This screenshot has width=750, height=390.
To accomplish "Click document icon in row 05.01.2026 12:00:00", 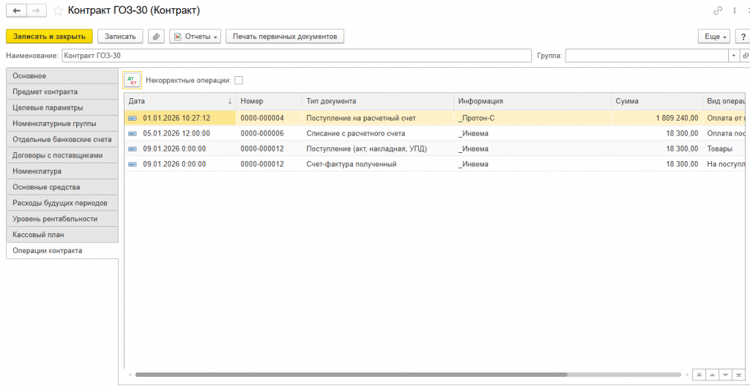I will [x=133, y=133].
